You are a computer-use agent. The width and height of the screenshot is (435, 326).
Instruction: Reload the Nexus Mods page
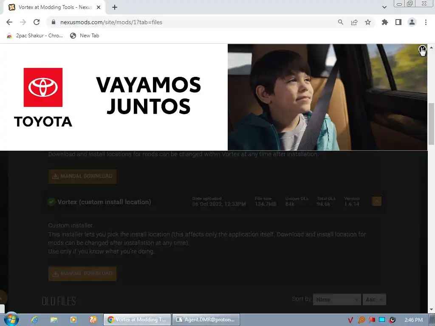click(x=37, y=22)
